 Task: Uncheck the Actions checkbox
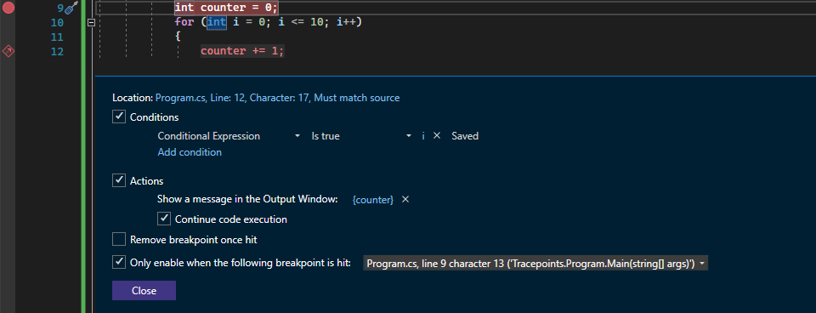pyautogui.click(x=119, y=180)
